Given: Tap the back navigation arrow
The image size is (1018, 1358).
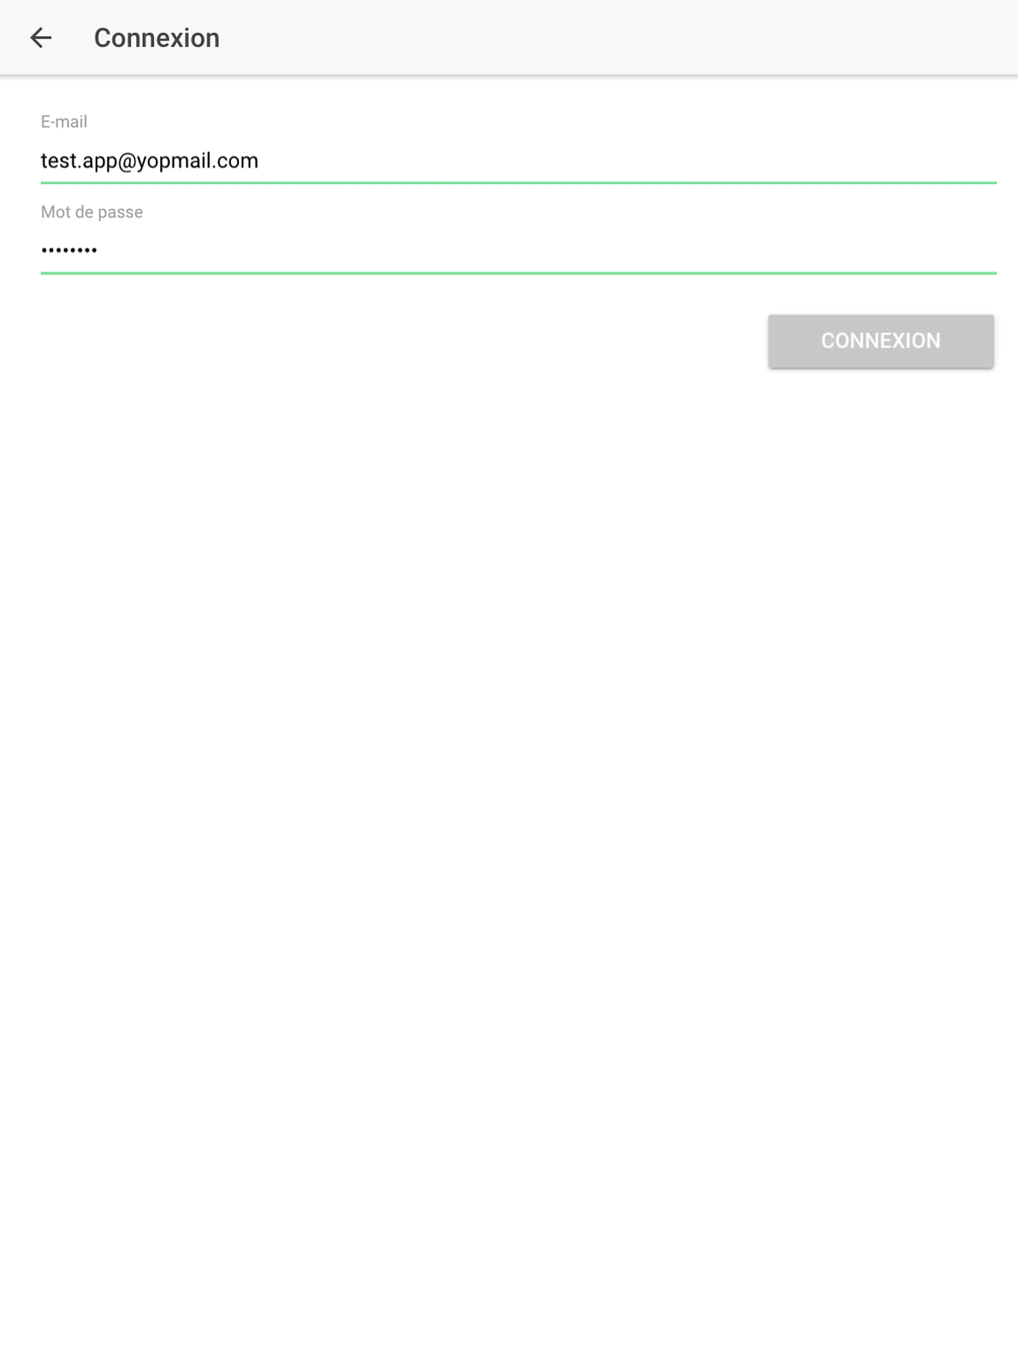Looking at the screenshot, I should click(40, 37).
